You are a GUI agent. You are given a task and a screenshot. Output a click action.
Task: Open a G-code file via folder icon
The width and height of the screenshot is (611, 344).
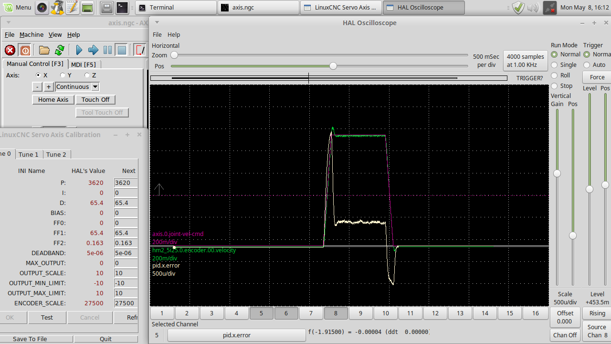coord(44,50)
